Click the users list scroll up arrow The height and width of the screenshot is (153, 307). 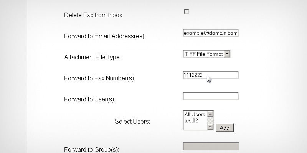[210, 114]
